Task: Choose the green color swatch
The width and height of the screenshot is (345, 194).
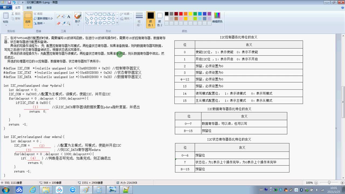Action: click(x=195, y=14)
